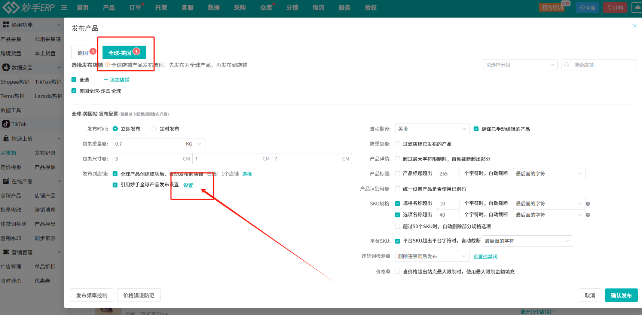Viewport: 642px width, 315px height.
Task: Open the 自动翻译 英语 dropdown
Action: point(432,129)
